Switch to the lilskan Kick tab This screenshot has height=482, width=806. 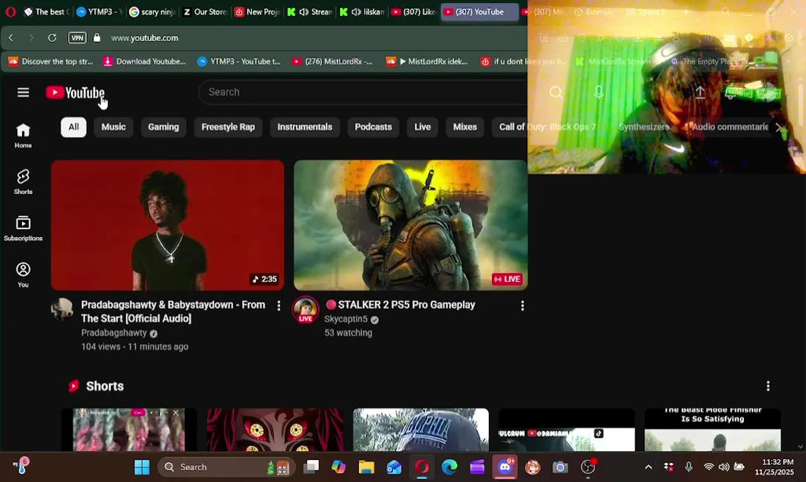click(x=362, y=12)
